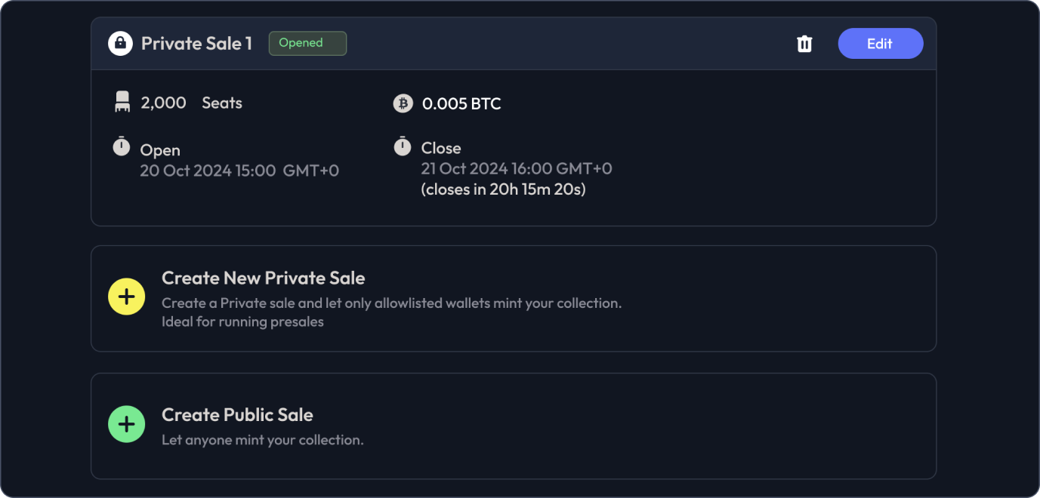
Task: Click the seat chair icon
Action: (122, 103)
